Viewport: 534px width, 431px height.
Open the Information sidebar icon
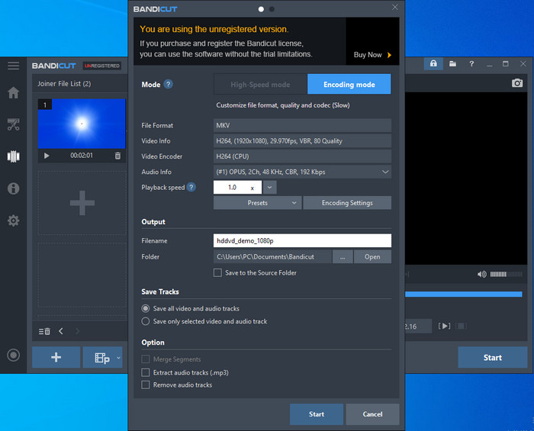13,188
